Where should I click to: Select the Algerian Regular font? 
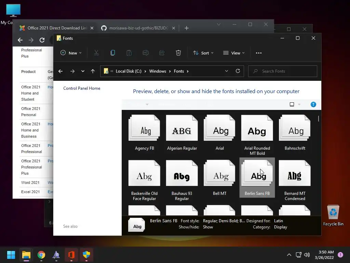182,133
